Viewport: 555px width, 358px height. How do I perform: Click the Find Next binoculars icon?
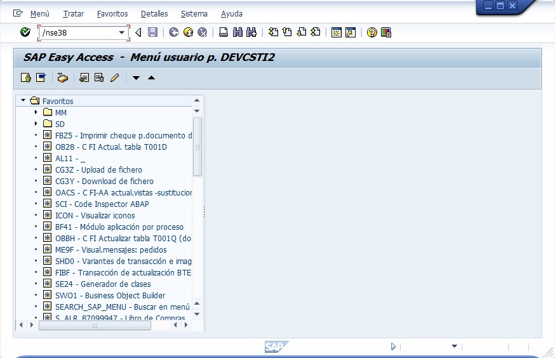(251, 32)
